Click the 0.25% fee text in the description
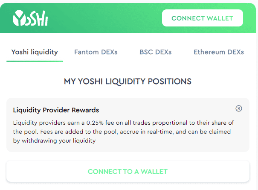The image size is (258, 190). pos(100,123)
